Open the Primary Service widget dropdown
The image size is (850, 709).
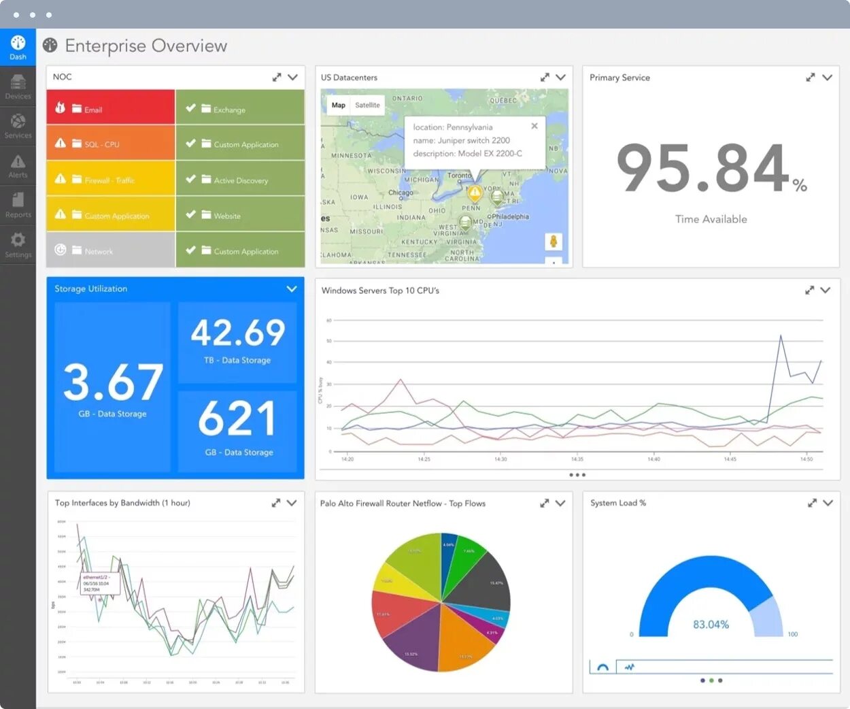click(827, 78)
